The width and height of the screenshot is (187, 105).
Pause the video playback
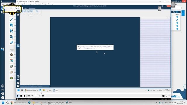21,96
